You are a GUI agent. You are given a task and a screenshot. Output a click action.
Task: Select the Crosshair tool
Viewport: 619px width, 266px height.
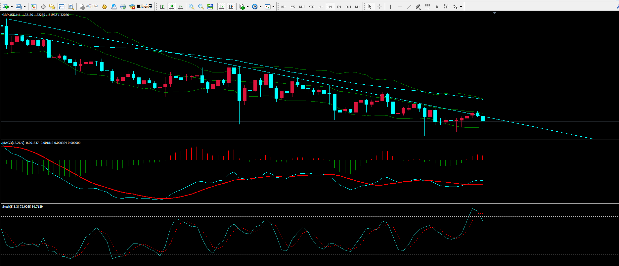pos(379,7)
